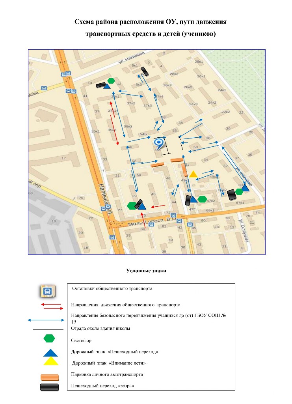Click the legend text 'Дорожный знак «Внимание дети»'
This screenshot has height=404, width=292.
pos(109,363)
